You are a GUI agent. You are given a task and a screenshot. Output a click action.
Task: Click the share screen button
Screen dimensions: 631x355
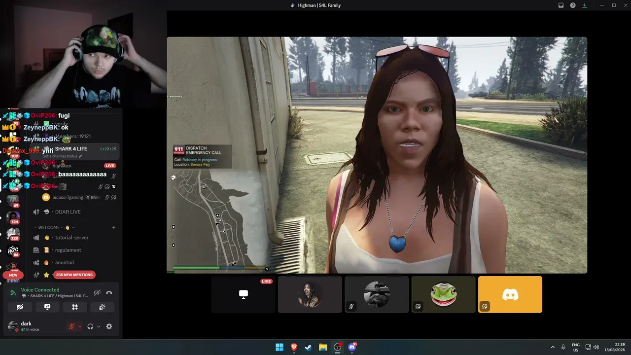point(47,307)
